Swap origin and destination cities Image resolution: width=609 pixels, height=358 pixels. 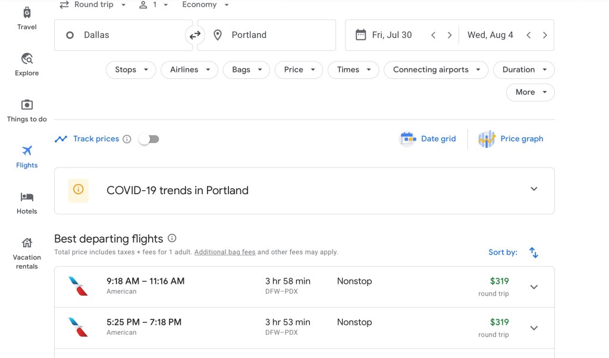tap(195, 36)
